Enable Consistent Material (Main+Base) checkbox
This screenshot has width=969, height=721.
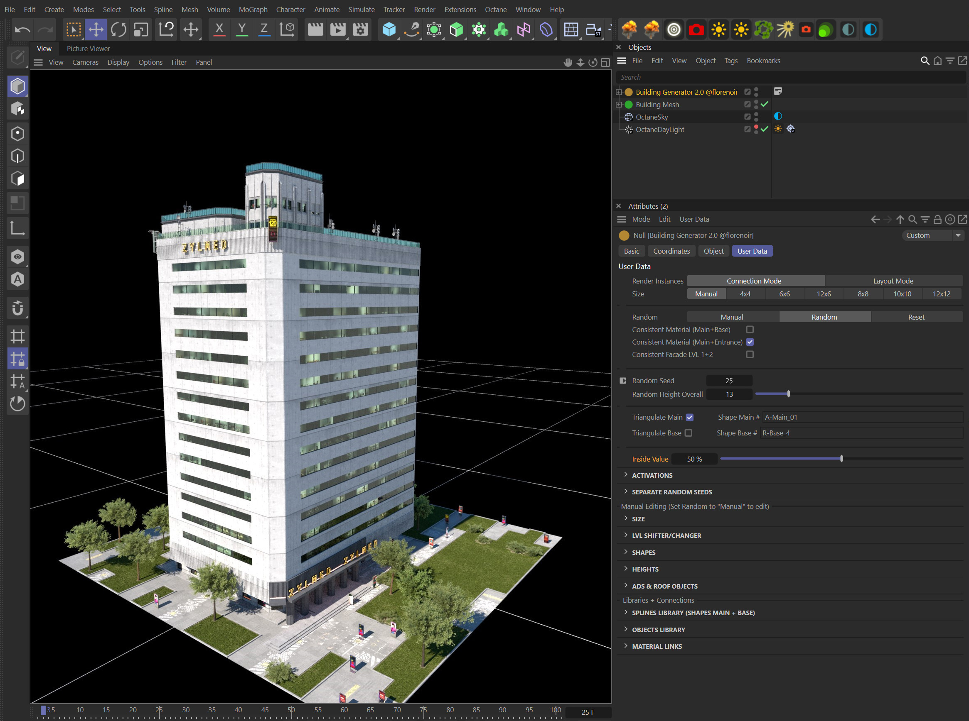[750, 330]
